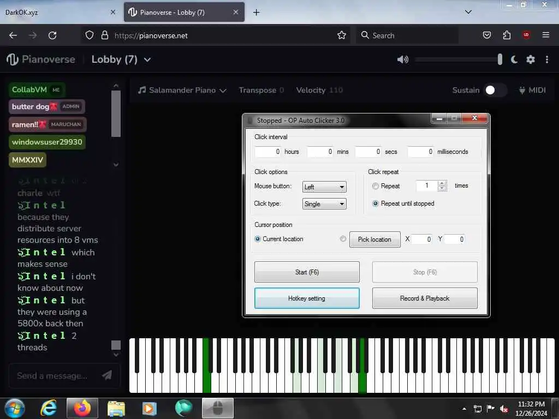This screenshot has width=559, height=419.
Task: Click the windowsuser29930 user tag
Action: click(47, 142)
